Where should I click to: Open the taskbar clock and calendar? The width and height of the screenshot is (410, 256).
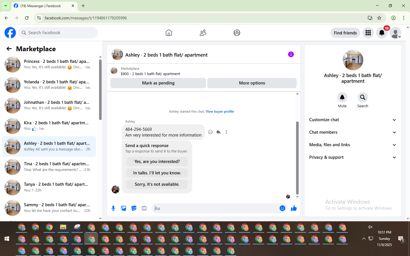point(384,239)
